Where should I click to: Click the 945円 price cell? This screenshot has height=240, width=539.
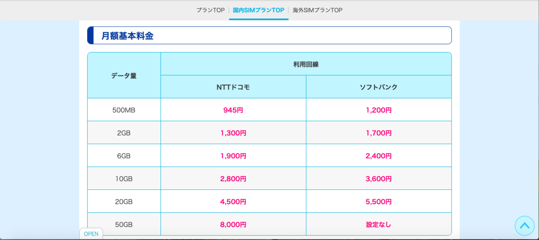(x=233, y=110)
